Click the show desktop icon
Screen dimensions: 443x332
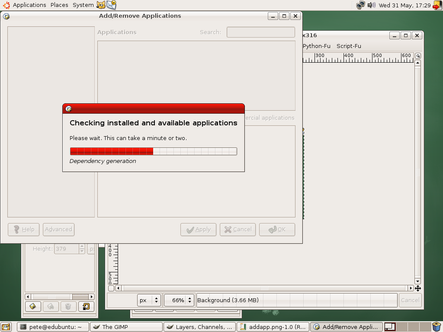coord(6,327)
